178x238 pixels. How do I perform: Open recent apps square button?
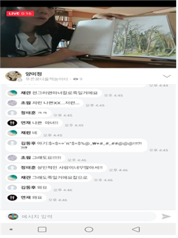pyautogui.click(x=42, y=229)
